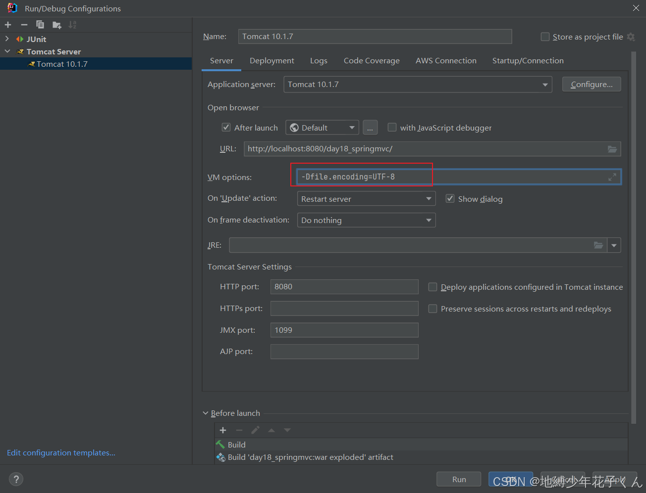Expand VM options field with arrows icon
Screen dimensions: 646x493
point(612,177)
